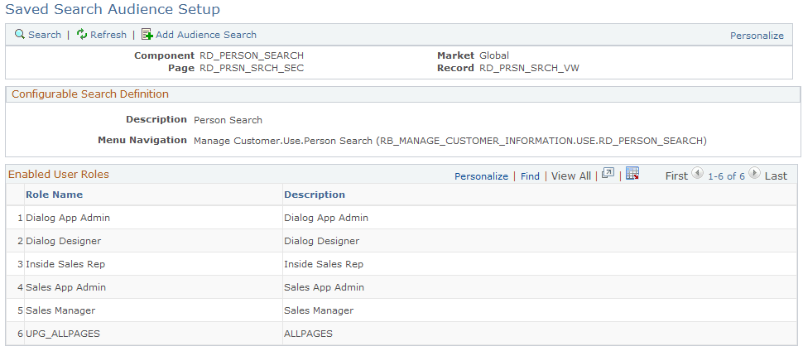Screen dimensions: 803x351
Task: Click Find link in grid header
Action: point(530,176)
